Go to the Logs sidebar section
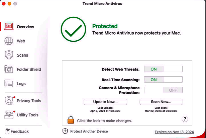This screenshot has height=138, width=206. (21, 84)
